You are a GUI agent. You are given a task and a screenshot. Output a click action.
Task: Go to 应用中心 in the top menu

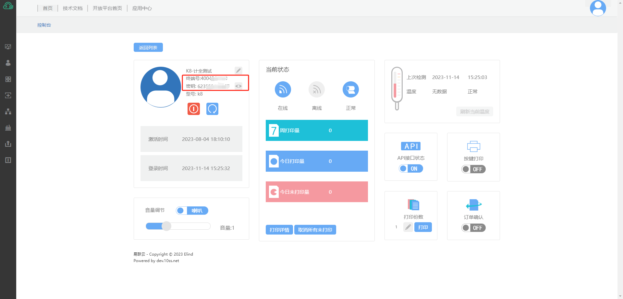[142, 8]
